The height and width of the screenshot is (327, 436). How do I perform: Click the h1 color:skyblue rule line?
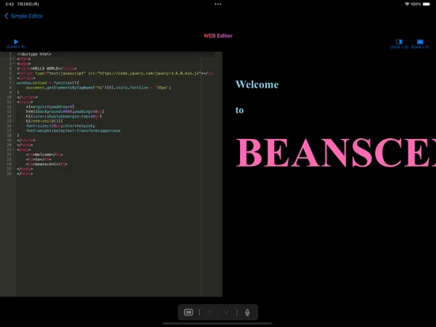(x=64, y=116)
